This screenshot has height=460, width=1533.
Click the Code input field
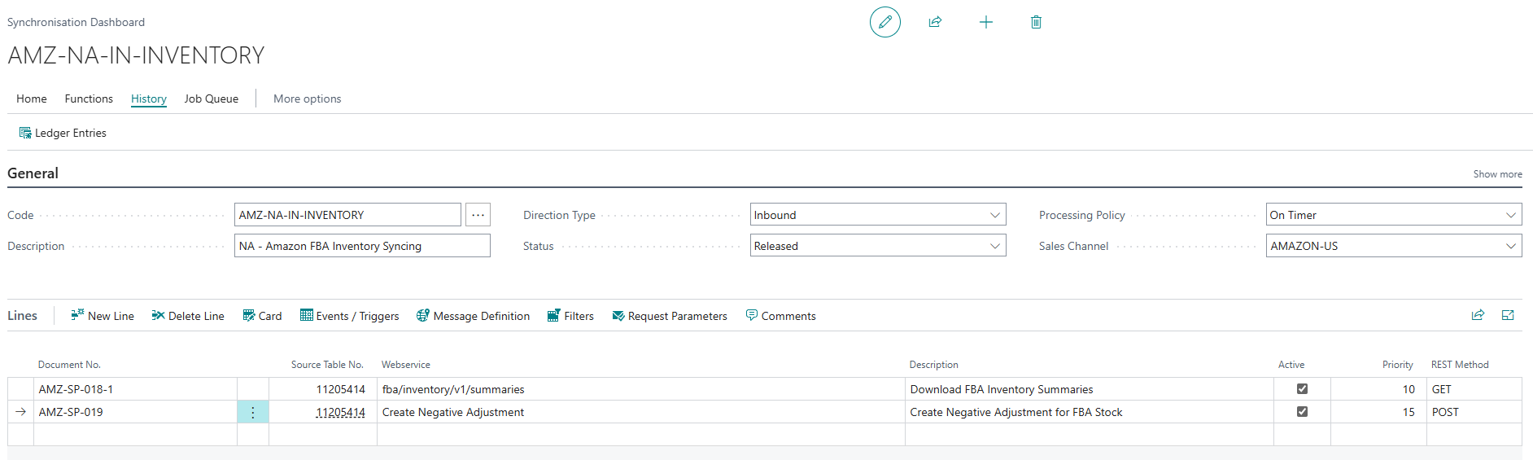click(347, 215)
